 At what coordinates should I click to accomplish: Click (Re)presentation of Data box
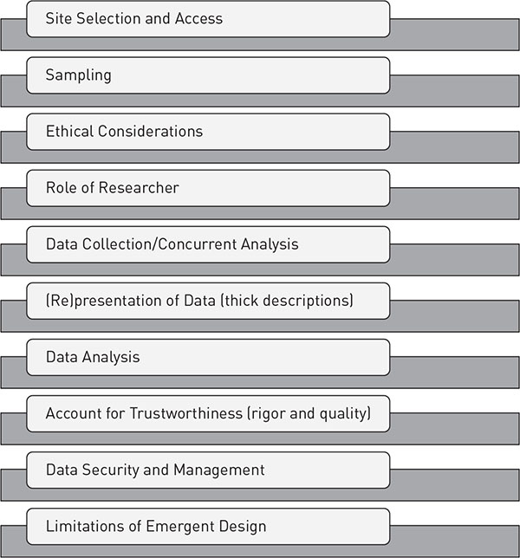coord(208,300)
